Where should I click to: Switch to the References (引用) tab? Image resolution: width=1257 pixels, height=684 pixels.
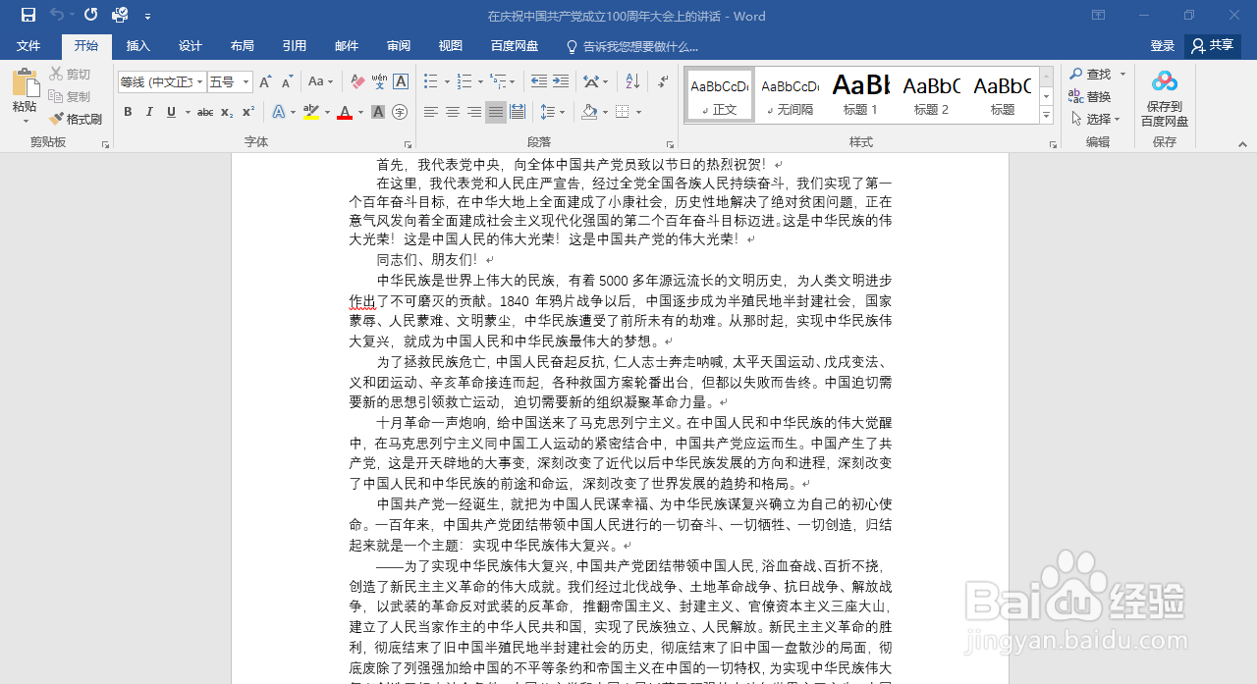click(295, 46)
